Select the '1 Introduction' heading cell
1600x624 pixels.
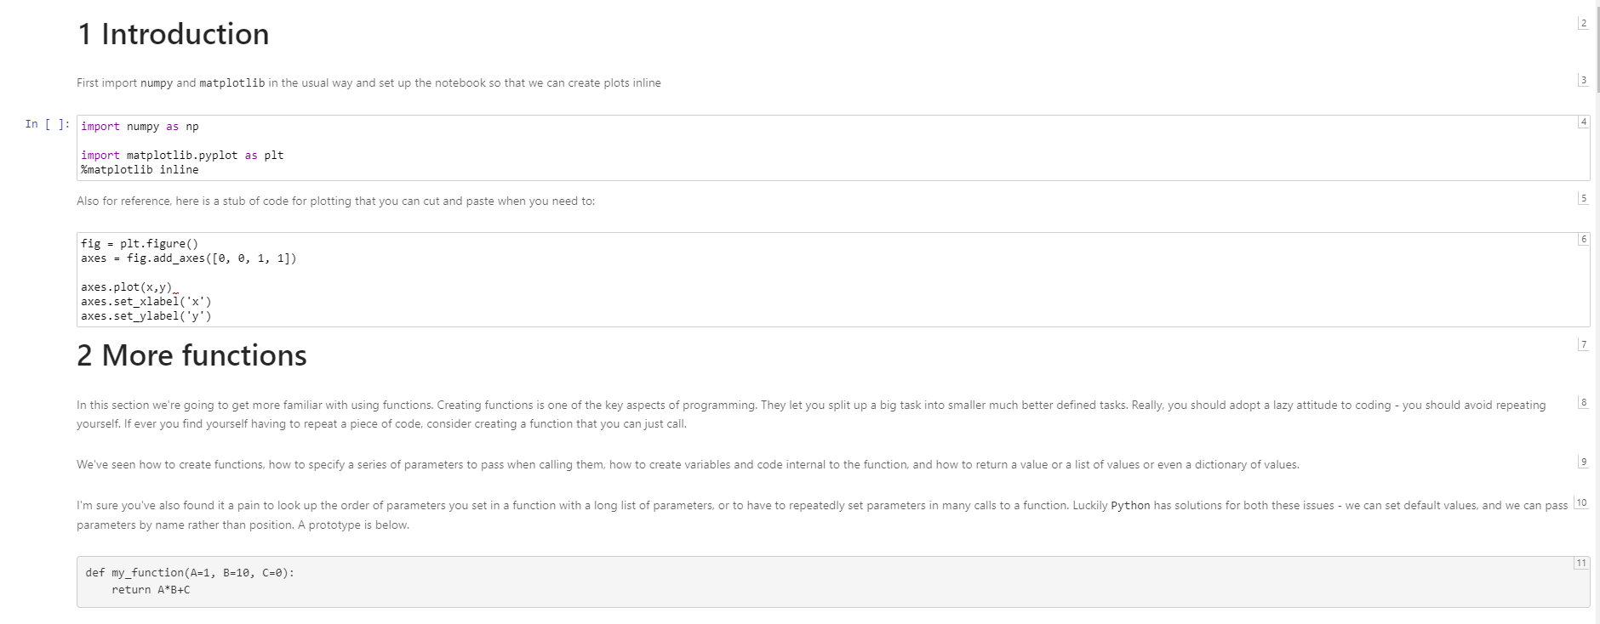[174, 34]
